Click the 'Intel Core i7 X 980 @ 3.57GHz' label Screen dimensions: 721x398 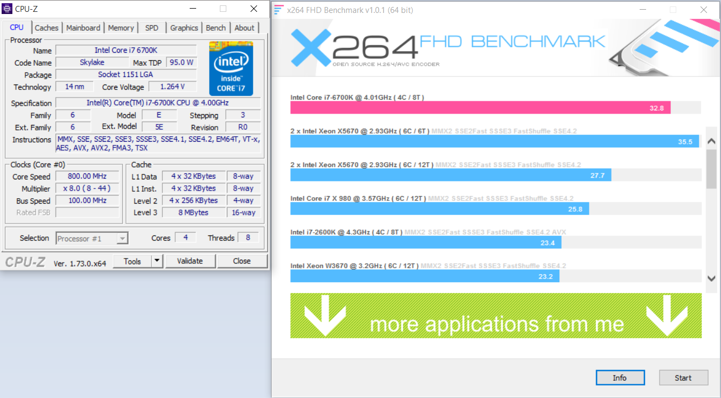click(358, 198)
